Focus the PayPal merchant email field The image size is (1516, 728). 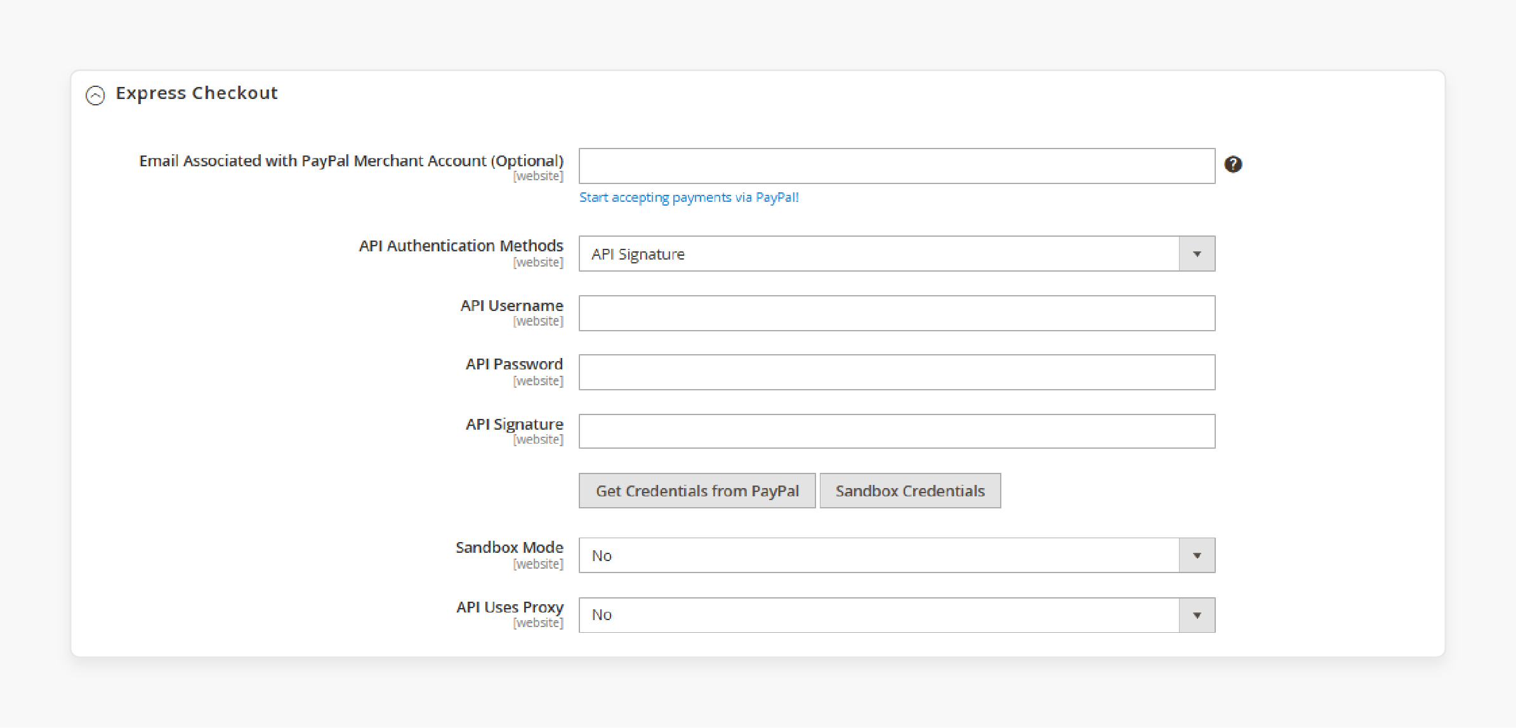(x=897, y=166)
